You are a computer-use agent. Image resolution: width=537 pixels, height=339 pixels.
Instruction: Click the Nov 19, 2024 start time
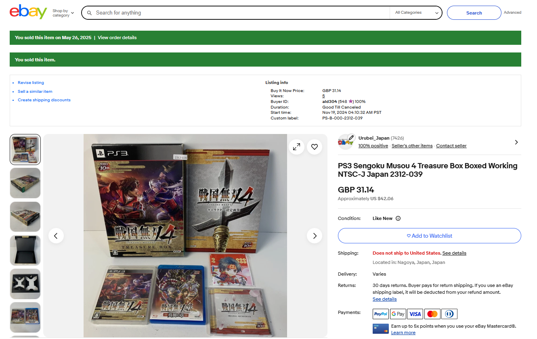click(352, 113)
